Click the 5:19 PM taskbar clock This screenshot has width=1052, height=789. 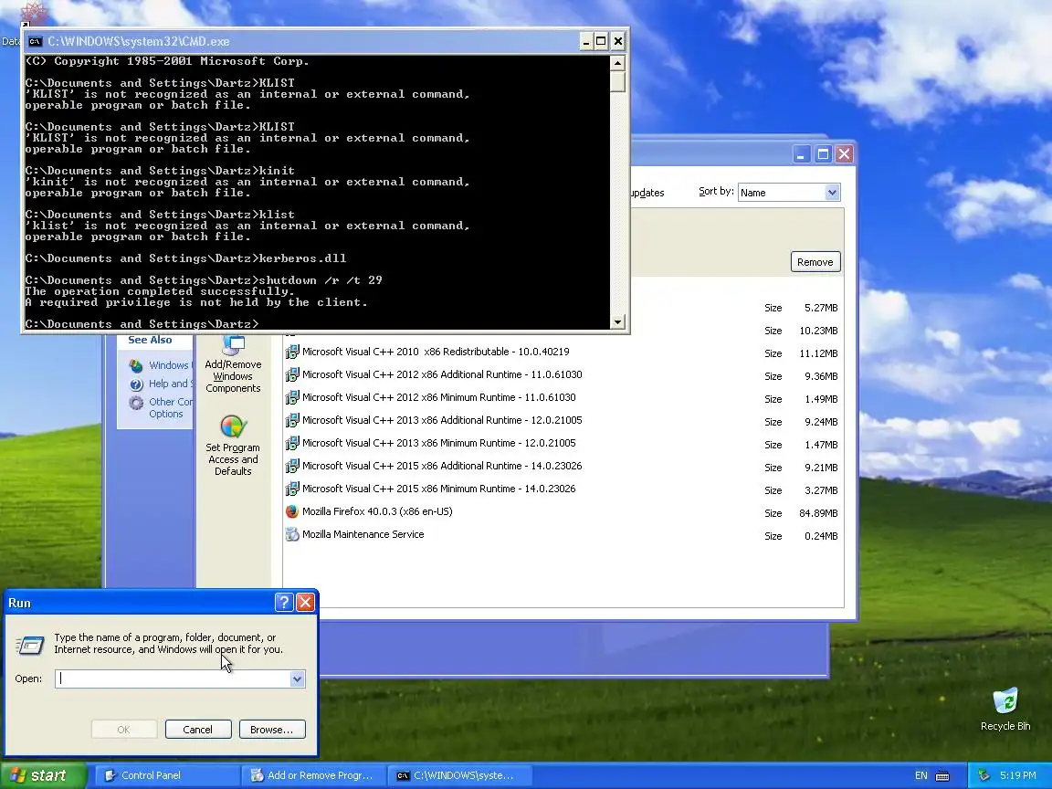coord(1018,775)
